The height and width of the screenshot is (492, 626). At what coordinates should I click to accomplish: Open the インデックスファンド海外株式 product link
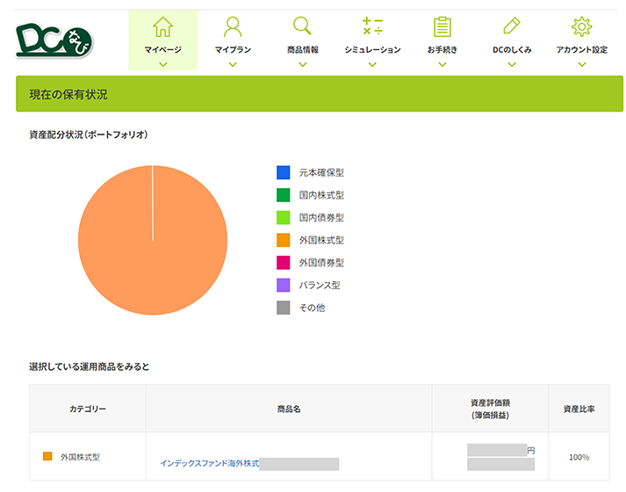coord(210,463)
